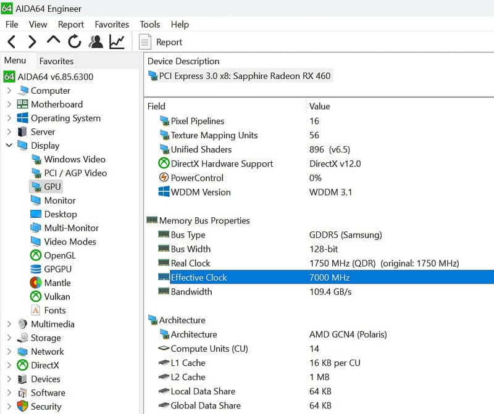Click the Field column header

pyautogui.click(x=156, y=106)
